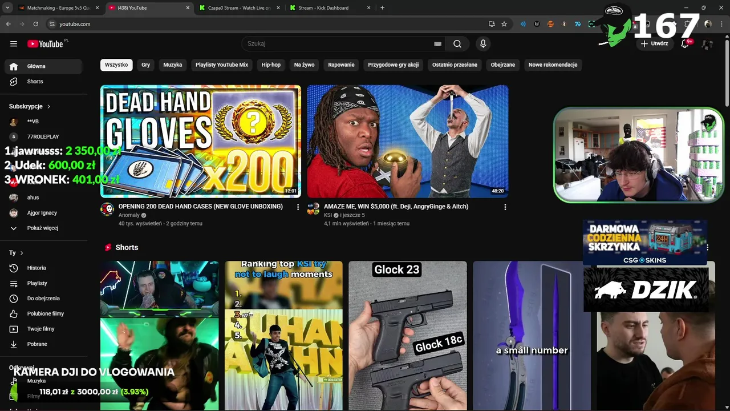Viewport: 730px width, 411px height.
Task: Open the tab search dropdown arrow
Action: (x=7, y=8)
